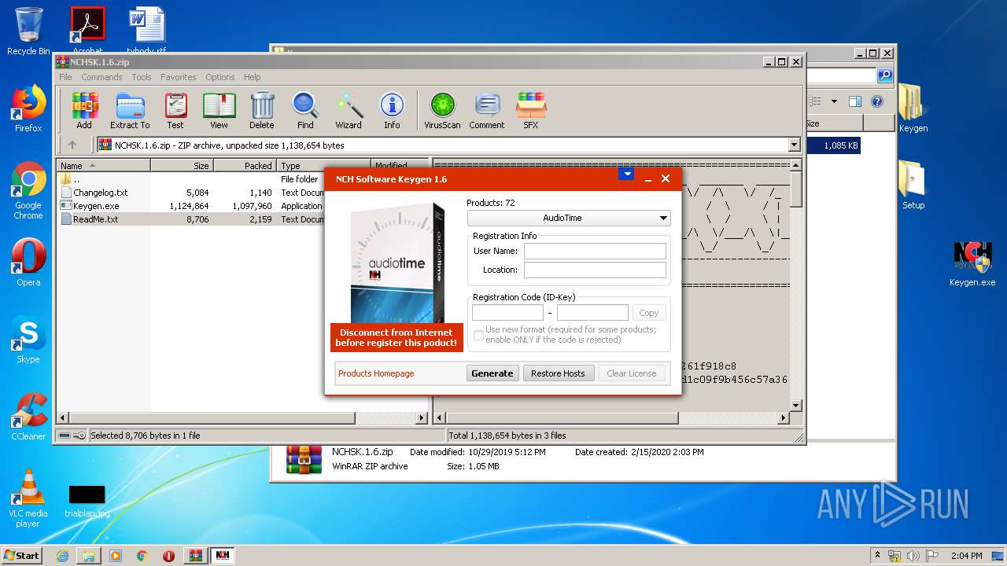Open the Options menu
Image resolution: width=1007 pixels, height=566 pixels.
point(220,77)
